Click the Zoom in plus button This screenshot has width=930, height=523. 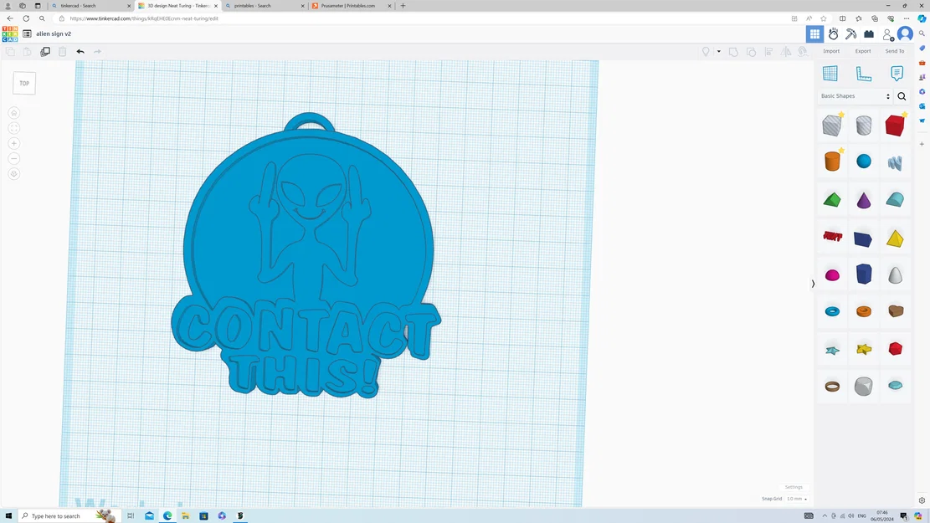14,143
